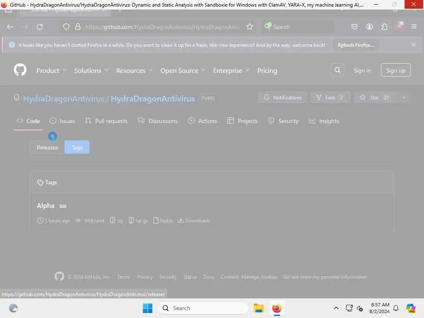The width and height of the screenshot is (424, 318).
Task: Open Pricing page
Action: coord(267,70)
